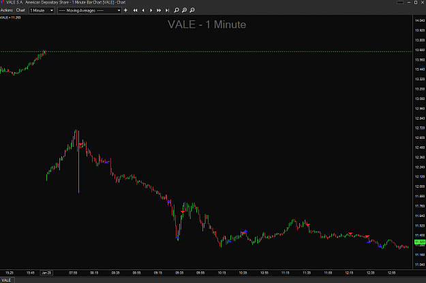The height and width of the screenshot is (283, 426).
Task: Click the double-left rewind arrows icon
Action: pos(136,10)
